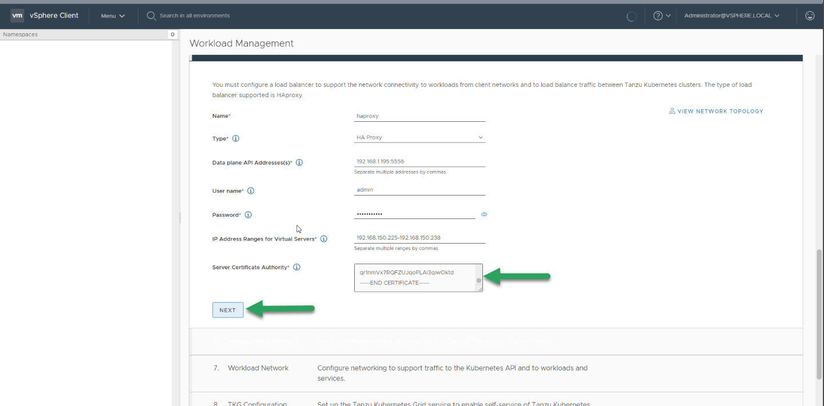
Task: Open the help question mark menu
Action: pos(661,15)
